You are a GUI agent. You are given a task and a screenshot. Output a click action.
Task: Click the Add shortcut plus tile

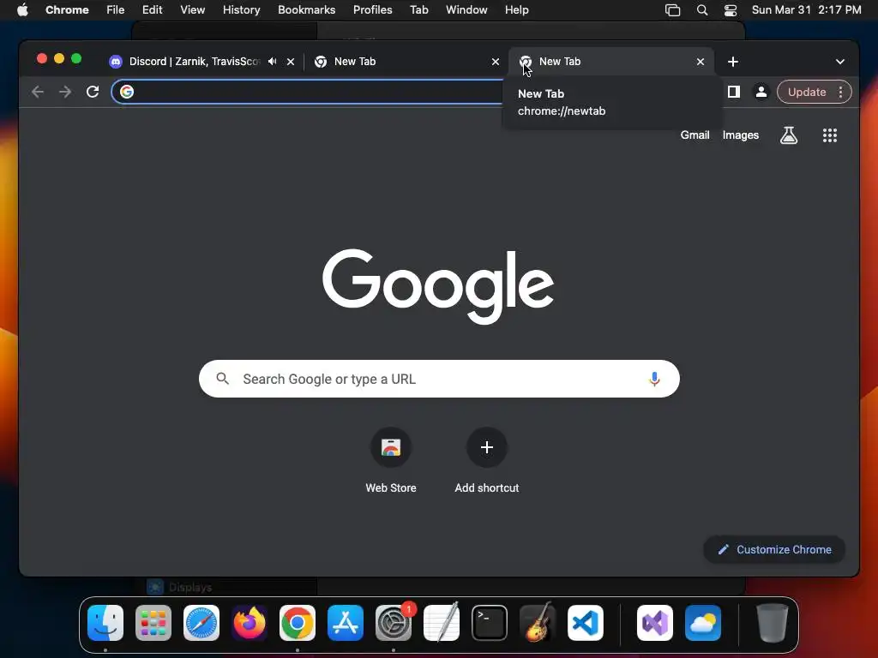coord(487,447)
